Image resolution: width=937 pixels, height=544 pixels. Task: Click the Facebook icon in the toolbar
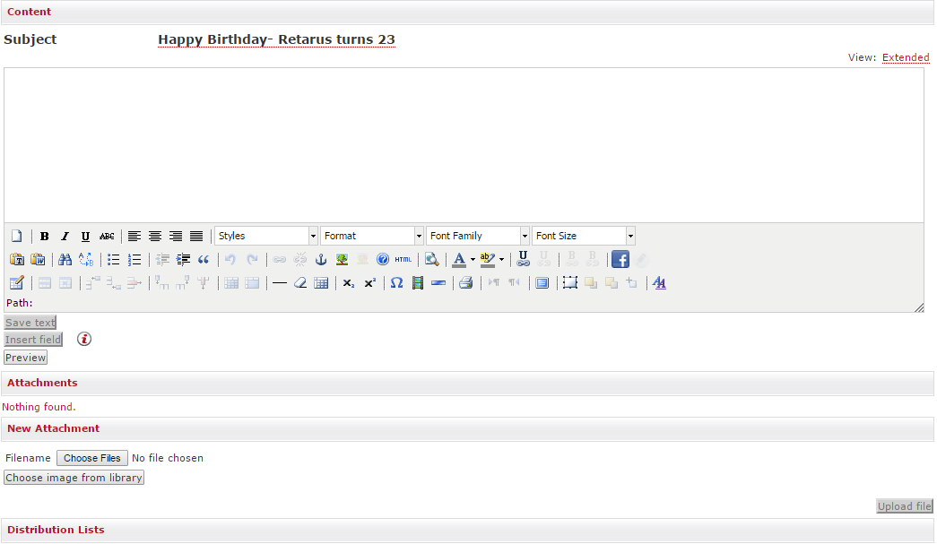(620, 260)
